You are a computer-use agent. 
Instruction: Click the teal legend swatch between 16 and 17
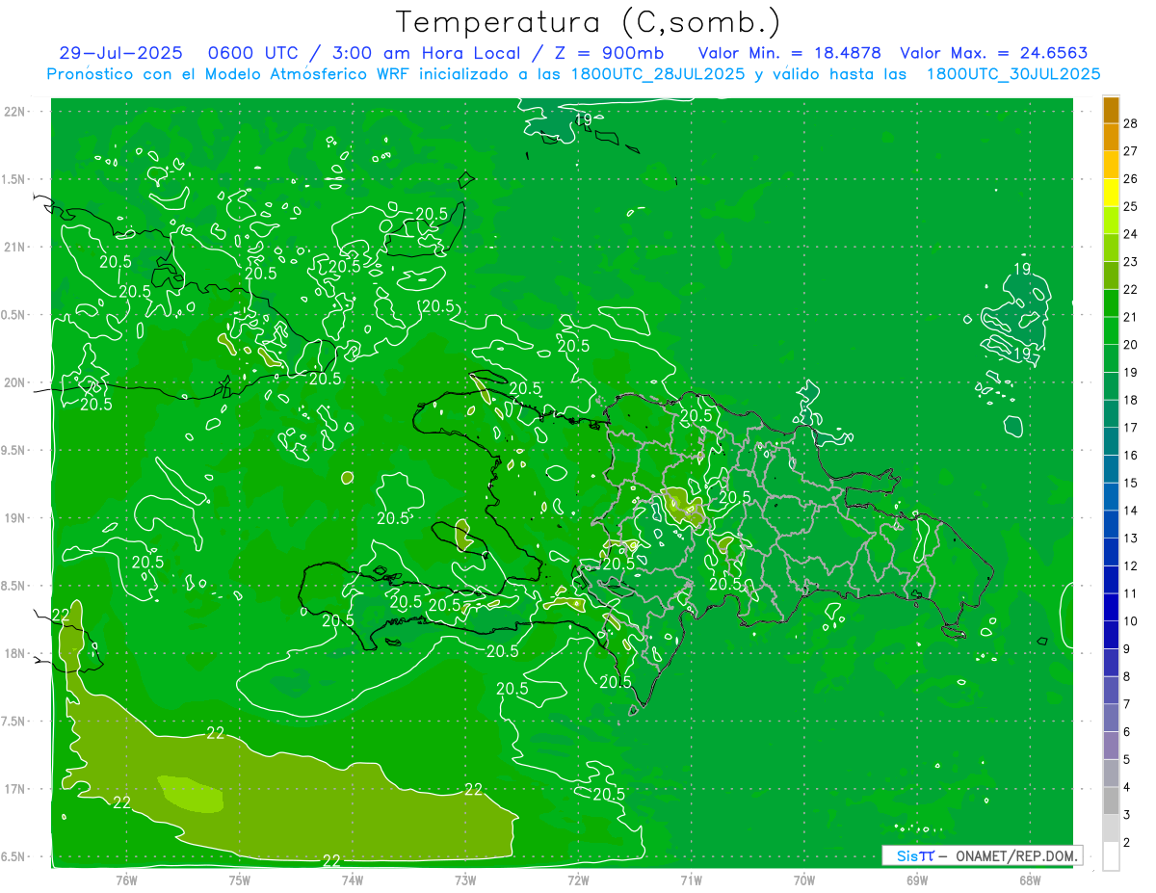point(1111,441)
